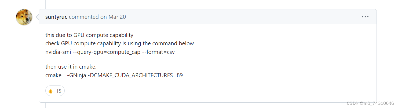Click the '--query-gpu=compute_cap' argument text
Image resolution: width=398 pixels, height=108 pixels.
pos(107,52)
